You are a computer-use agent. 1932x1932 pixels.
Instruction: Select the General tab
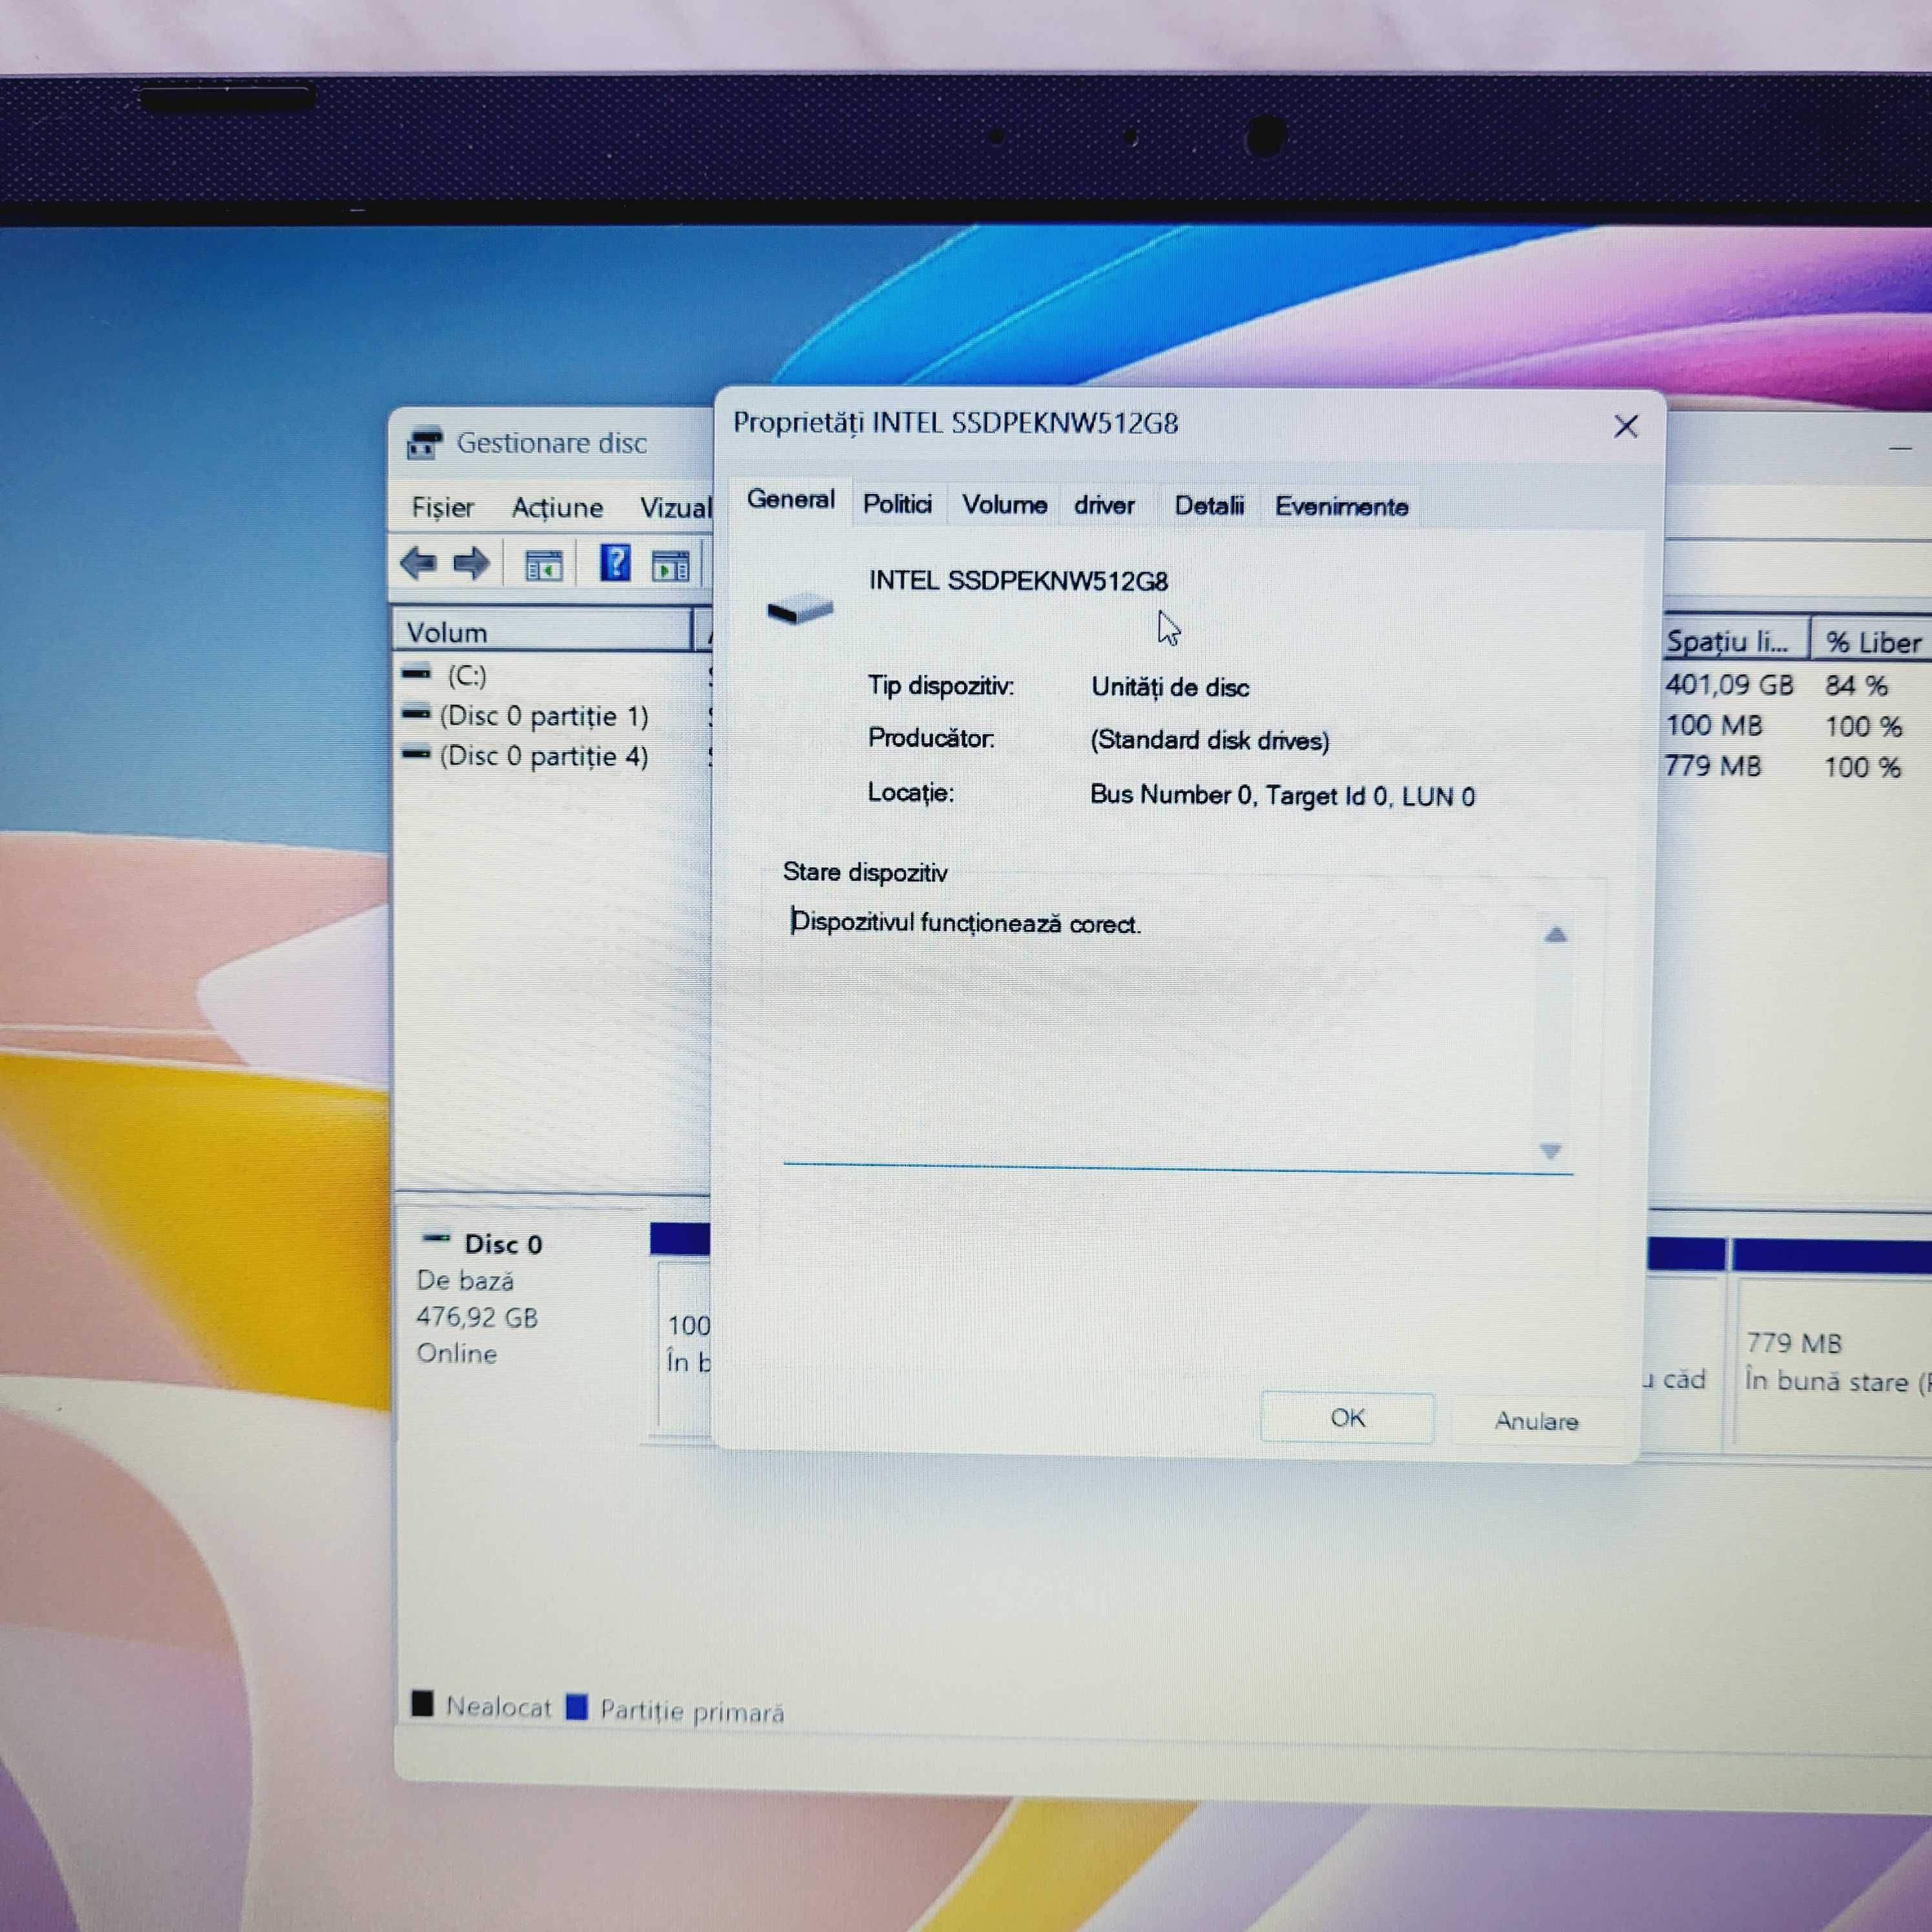[790, 499]
